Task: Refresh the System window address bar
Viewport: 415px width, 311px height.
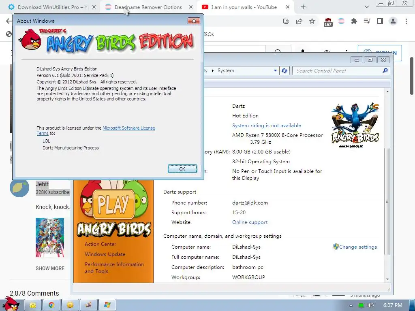Action: (x=284, y=70)
